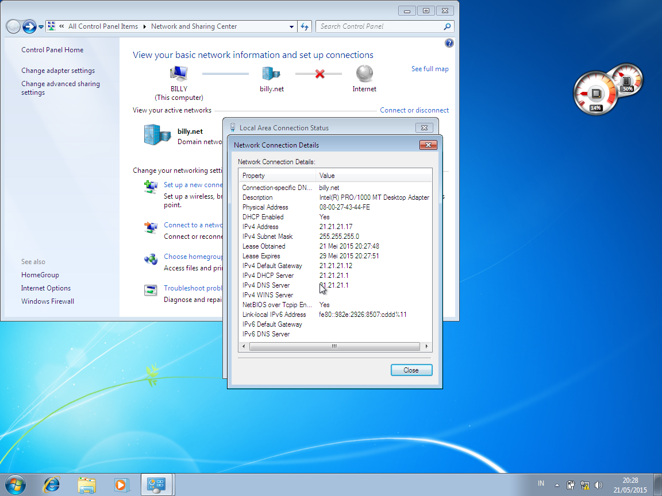
Task: Click the volume speaker tray icon
Action: [598, 485]
